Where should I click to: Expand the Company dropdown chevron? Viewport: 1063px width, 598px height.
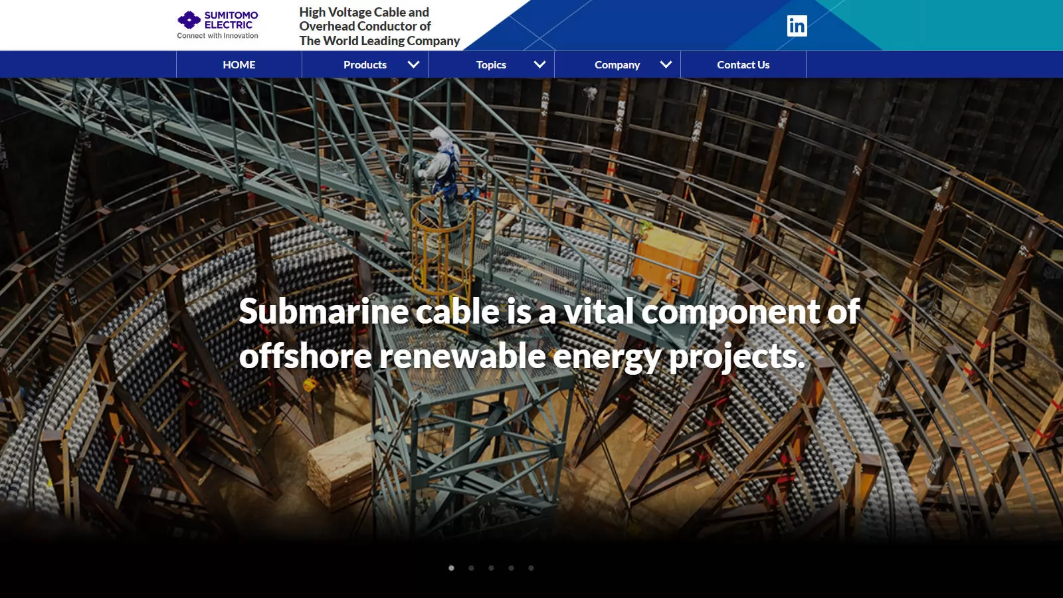pyautogui.click(x=666, y=65)
